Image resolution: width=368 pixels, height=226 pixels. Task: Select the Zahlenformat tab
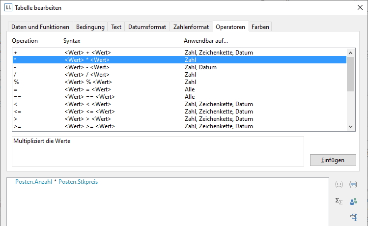(191, 27)
